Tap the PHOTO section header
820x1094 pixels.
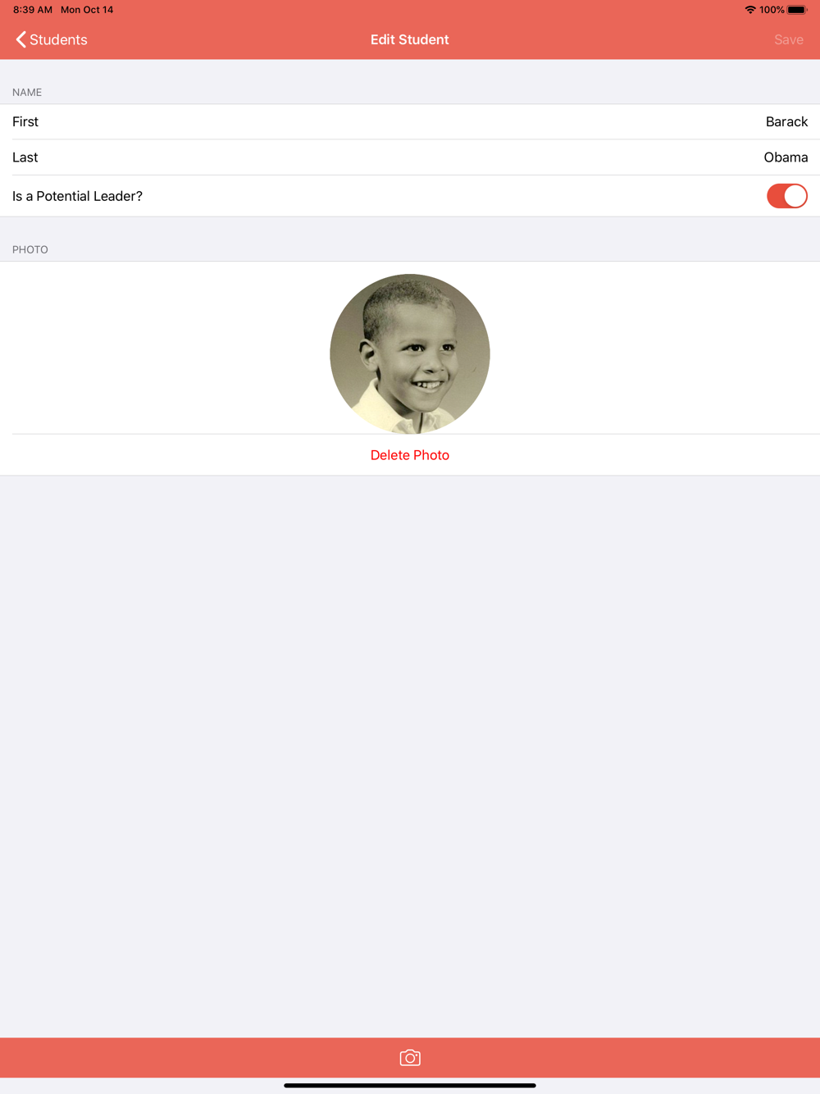30,249
